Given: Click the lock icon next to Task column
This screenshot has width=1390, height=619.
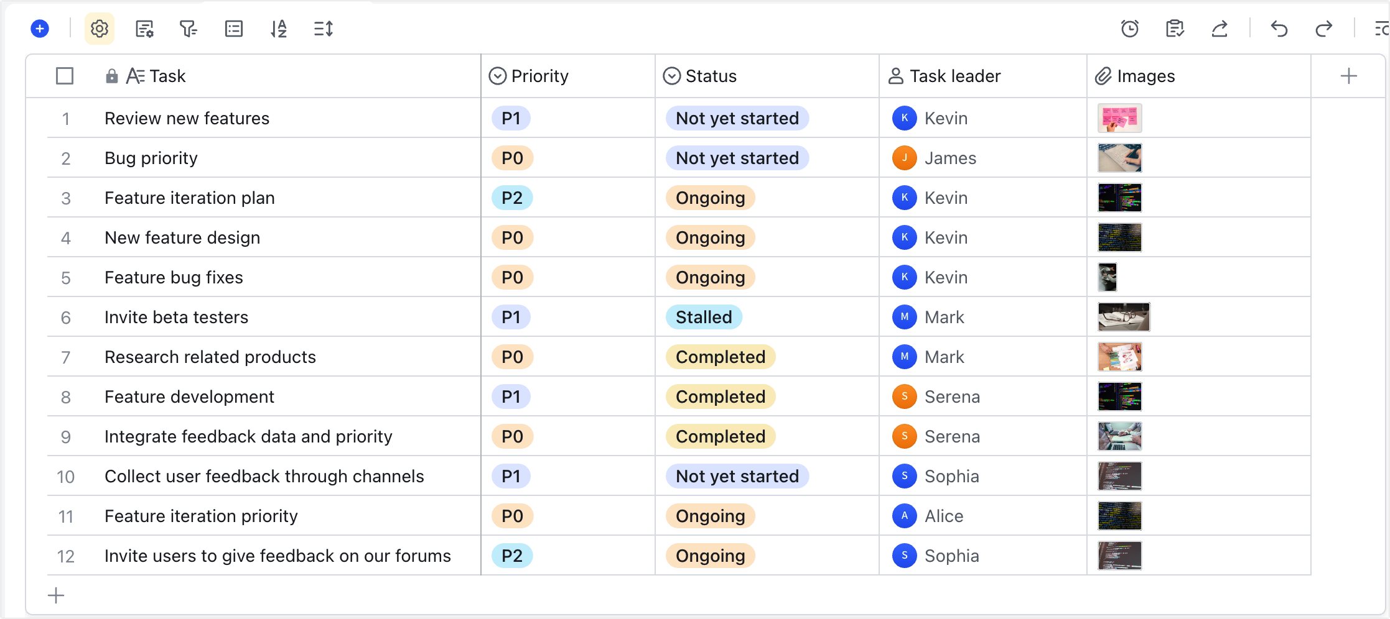Looking at the screenshot, I should (x=111, y=75).
